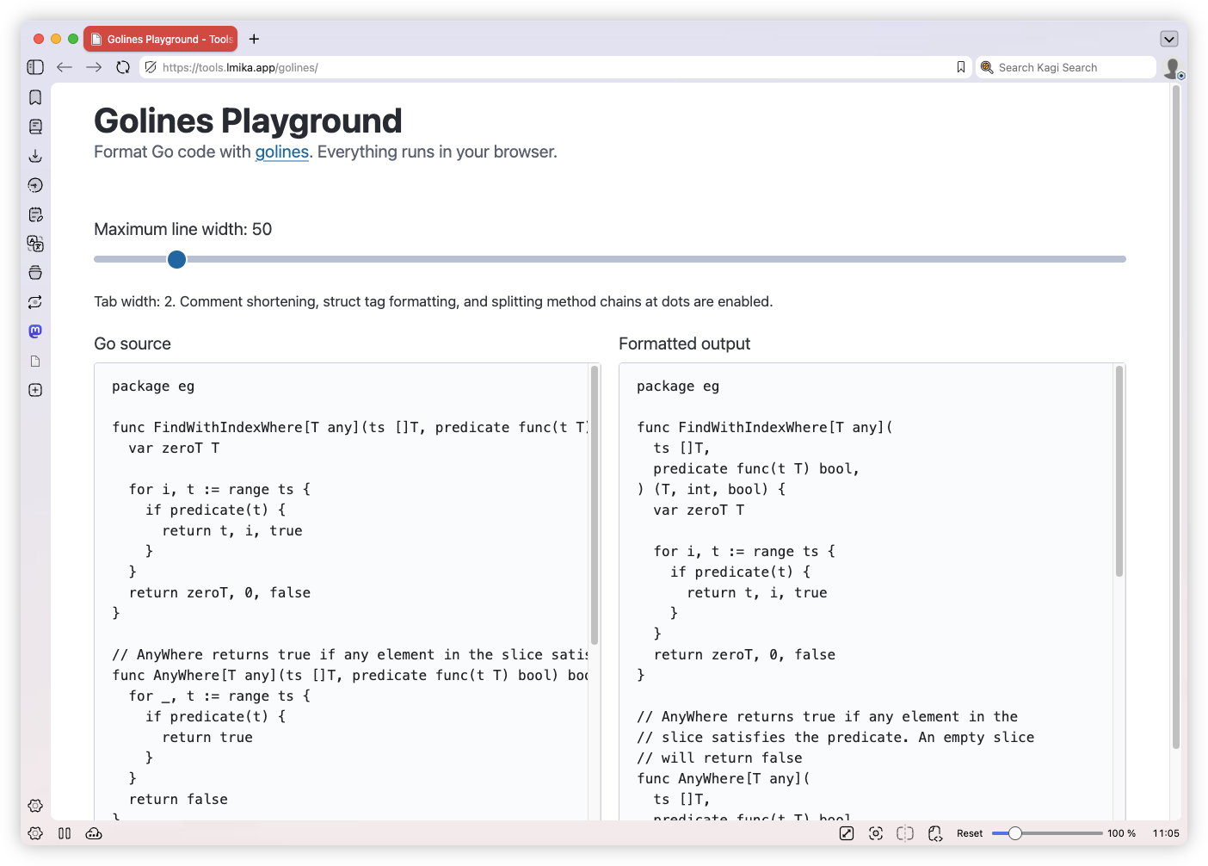The image size is (1208, 866).
Task: Open the panel settings gear icon
Action: coord(35,806)
